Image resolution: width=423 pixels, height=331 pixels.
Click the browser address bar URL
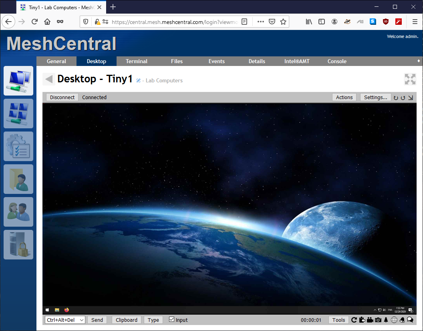pos(174,22)
